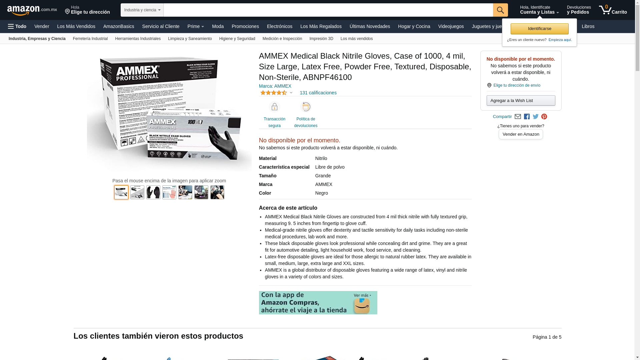Open the shopping cart Carrito icon
Screen dimensions: 640x360
[x=613, y=10]
